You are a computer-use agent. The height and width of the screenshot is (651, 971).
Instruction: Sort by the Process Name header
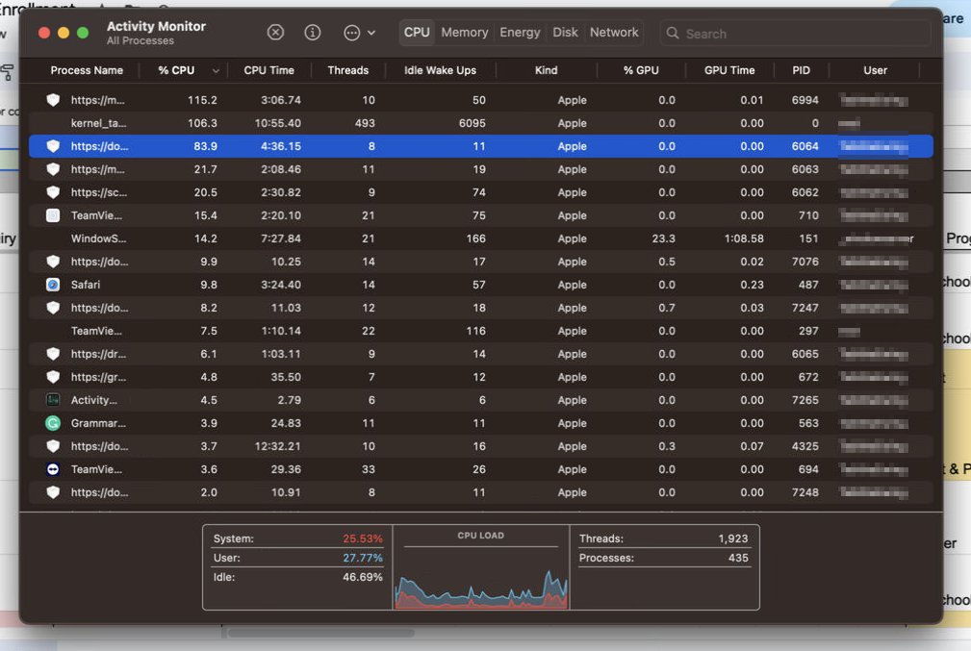point(87,70)
